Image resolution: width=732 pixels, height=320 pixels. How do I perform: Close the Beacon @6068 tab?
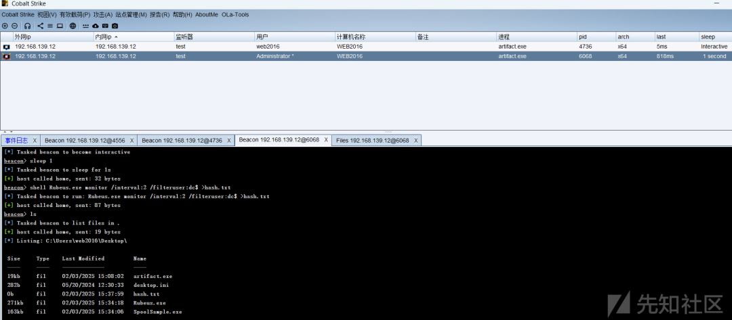point(326,140)
